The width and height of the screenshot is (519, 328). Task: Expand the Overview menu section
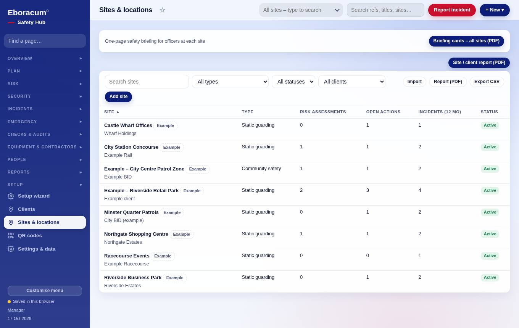point(45,58)
